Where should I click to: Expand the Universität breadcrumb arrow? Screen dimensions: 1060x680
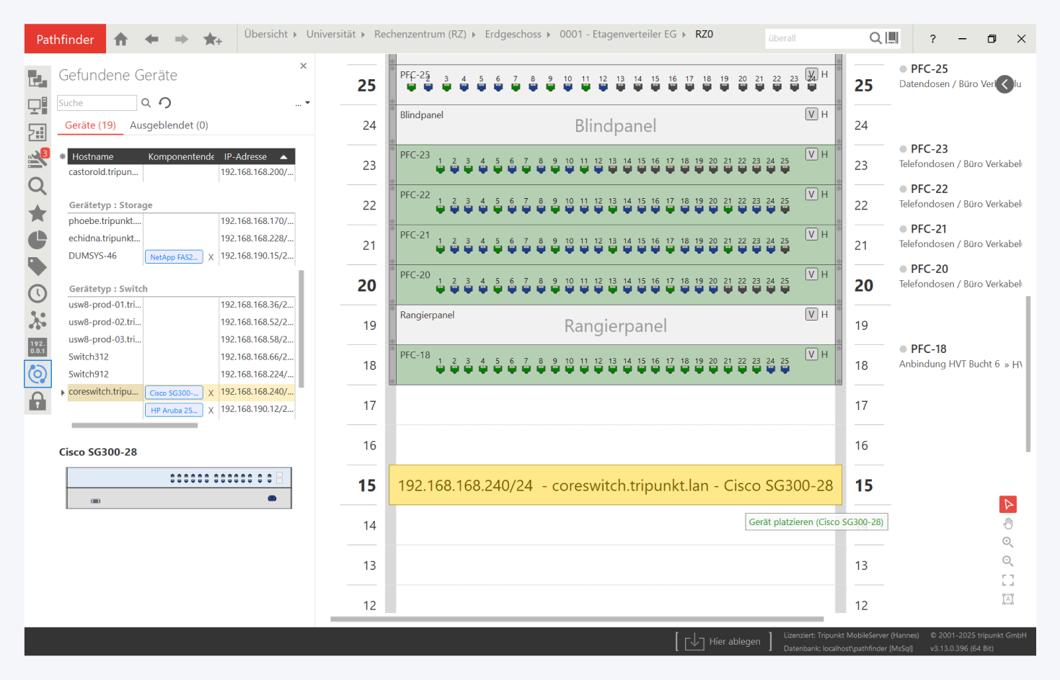pyautogui.click(x=363, y=35)
